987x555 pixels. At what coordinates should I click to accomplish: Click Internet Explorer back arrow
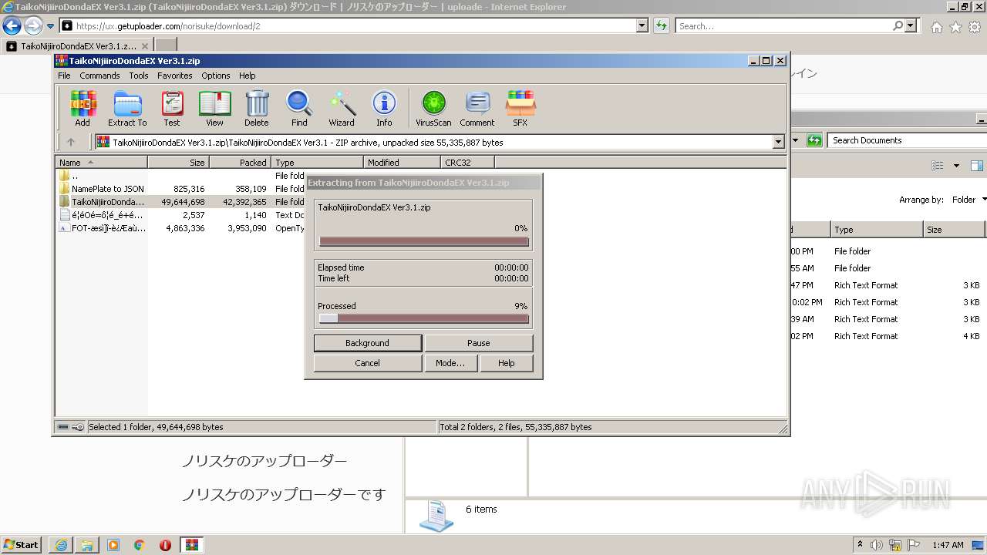click(x=12, y=26)
